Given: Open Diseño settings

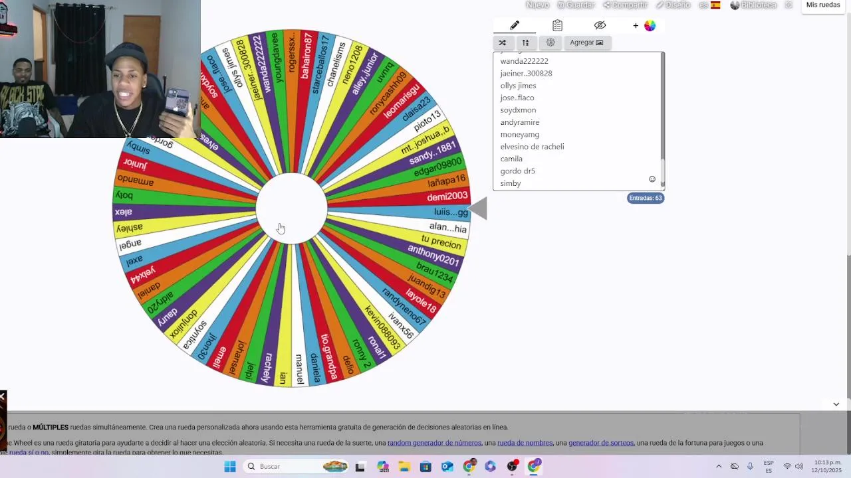Looking at the screenshot, I should point(673,5).
